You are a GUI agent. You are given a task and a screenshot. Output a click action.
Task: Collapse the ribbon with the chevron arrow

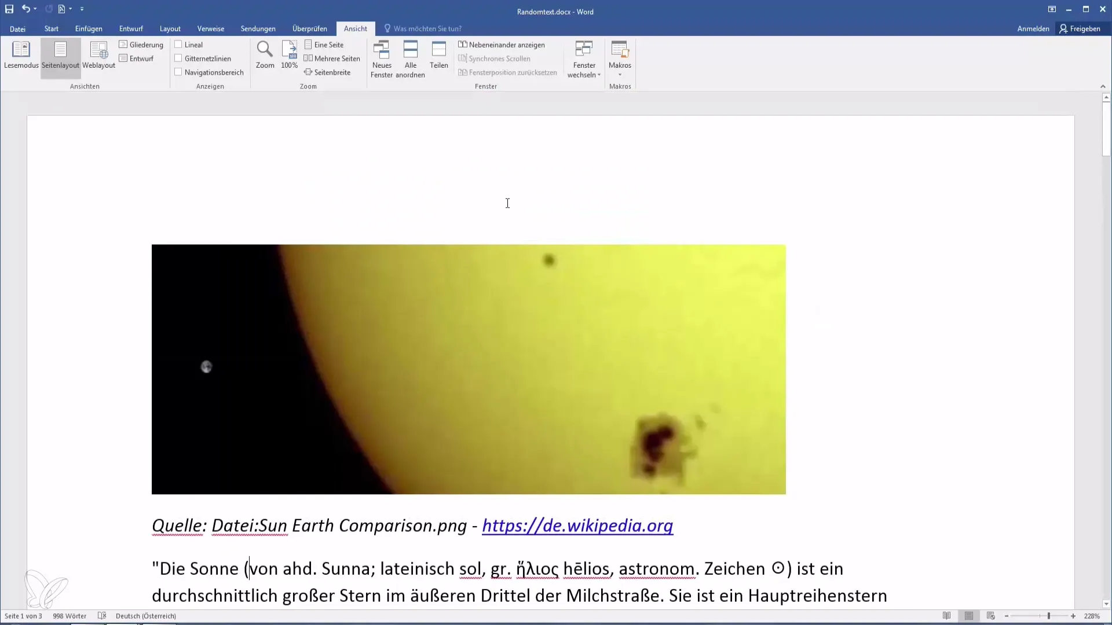1103,86
